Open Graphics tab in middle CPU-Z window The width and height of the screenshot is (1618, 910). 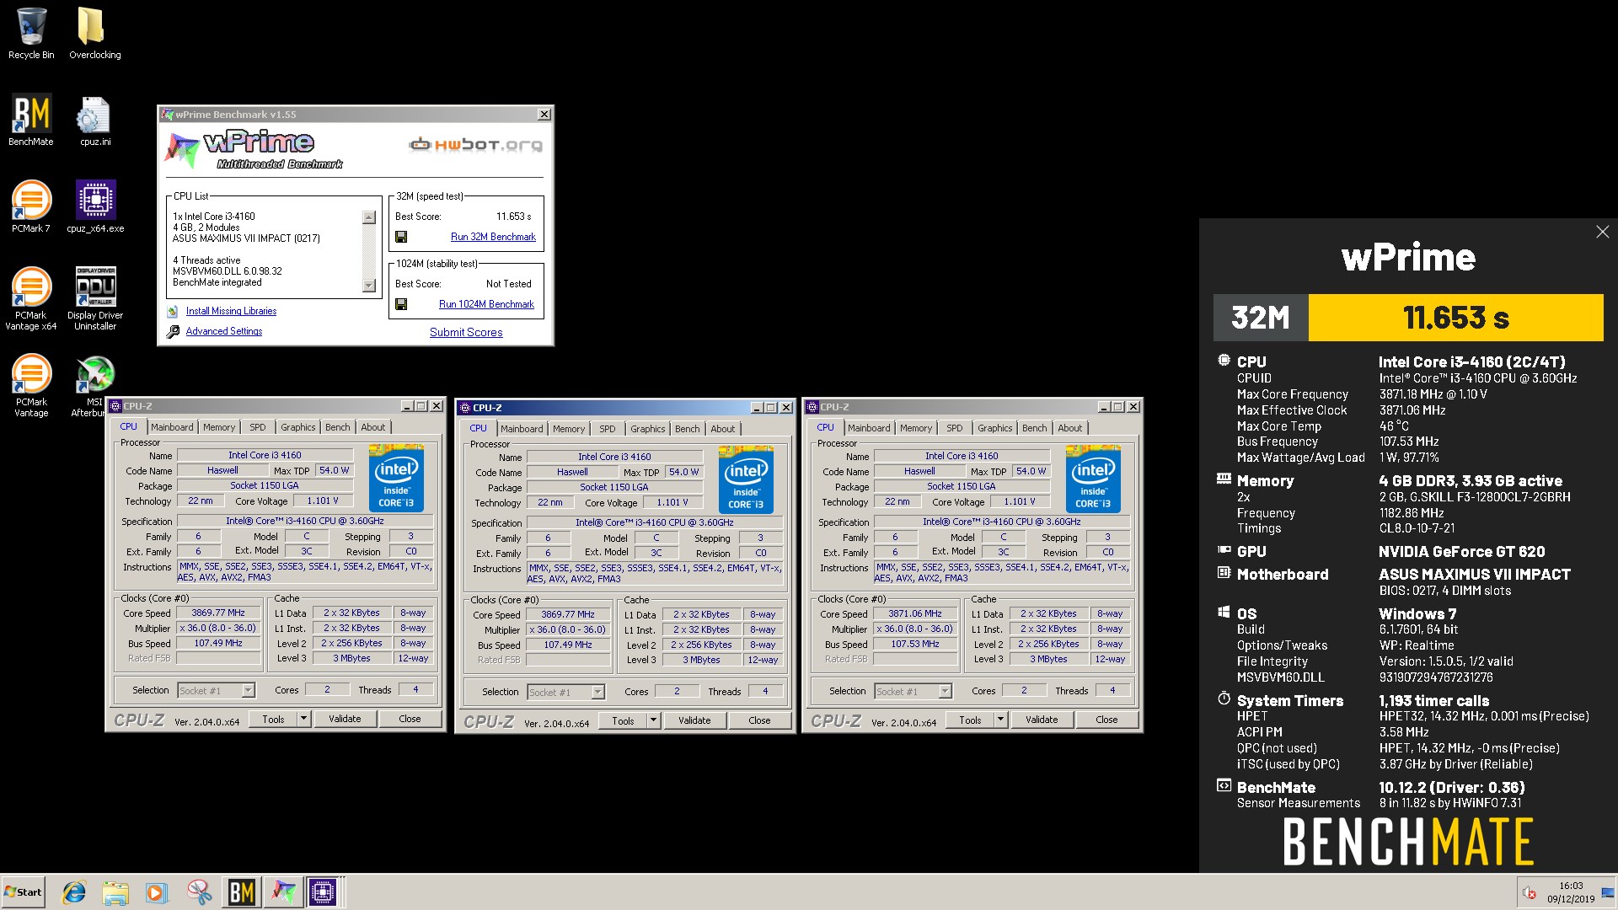click(647, 429)
